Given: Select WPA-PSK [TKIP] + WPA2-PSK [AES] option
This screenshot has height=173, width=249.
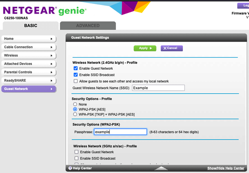Looking at the screenshot, I should coord(75,114).
